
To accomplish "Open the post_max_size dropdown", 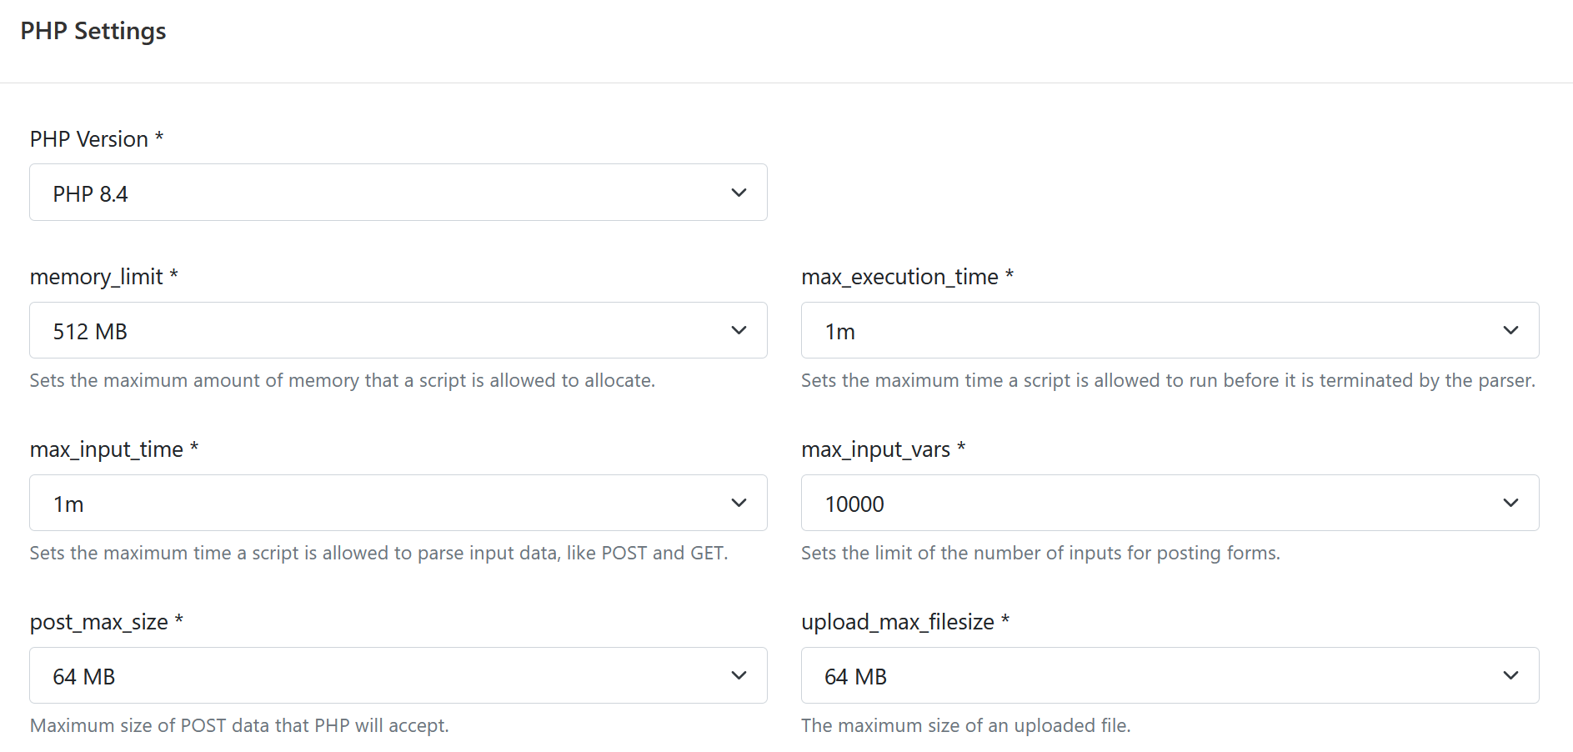I will point(398,675).
